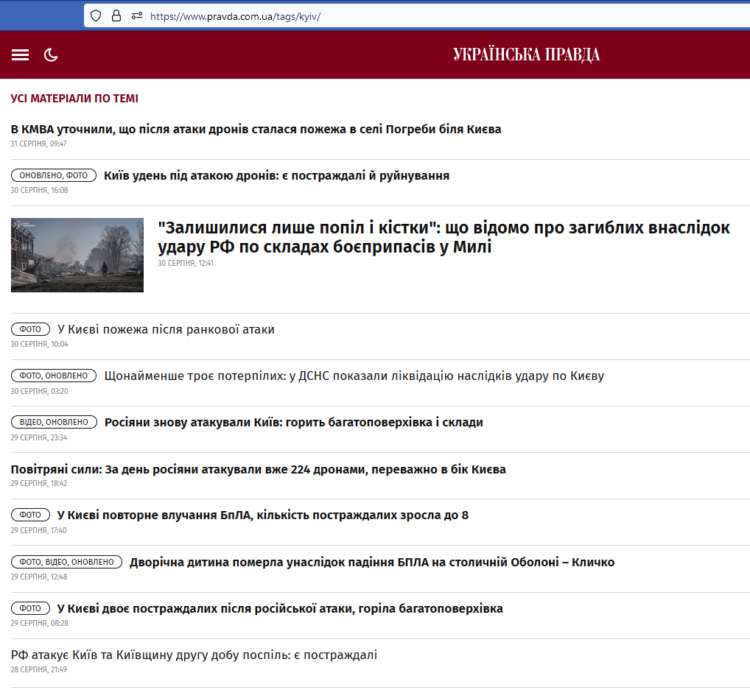
Task: Toggle dark mode with the moon icon
Action: [51, 55]
